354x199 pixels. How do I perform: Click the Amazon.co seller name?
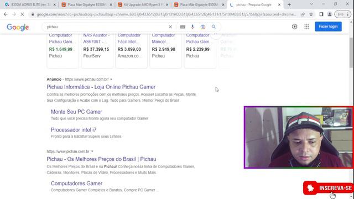[x=129, y=56]
